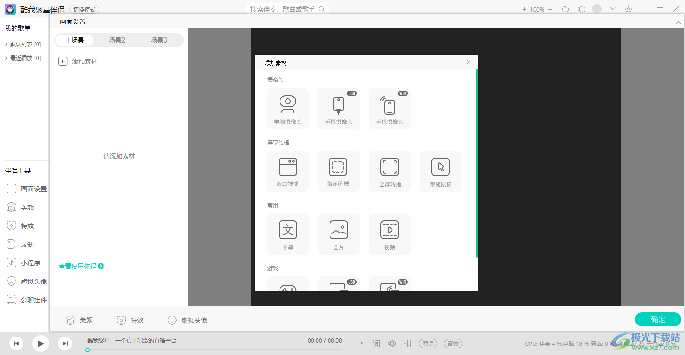Image resolution: width=685 pixels, height=355 pixels.
Task: Click the 确定 confirm button
Action: pos(658,319)
